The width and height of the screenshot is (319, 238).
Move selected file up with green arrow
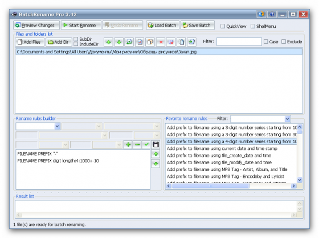(108, 42)
